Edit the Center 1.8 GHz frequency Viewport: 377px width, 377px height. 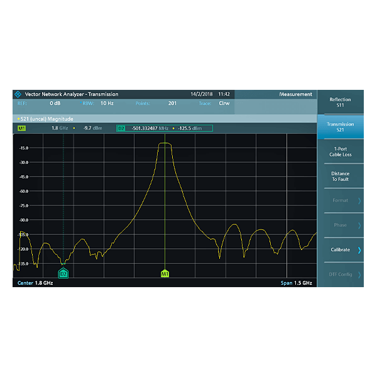coord(35,283)
